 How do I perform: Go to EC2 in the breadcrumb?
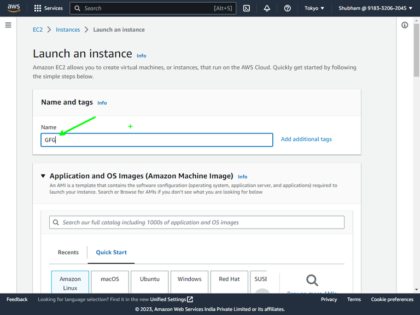38,30
